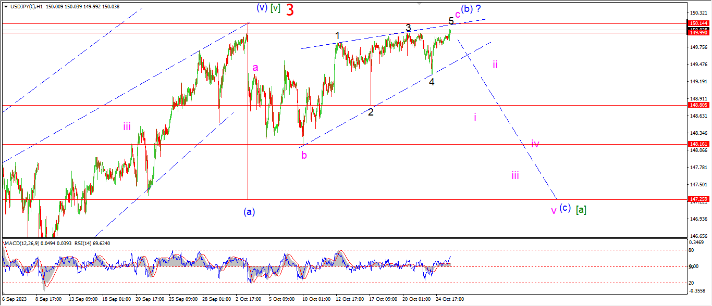
Task: Select the red wave 3 label
Action: pyautogui.click(x=290, y=10)
